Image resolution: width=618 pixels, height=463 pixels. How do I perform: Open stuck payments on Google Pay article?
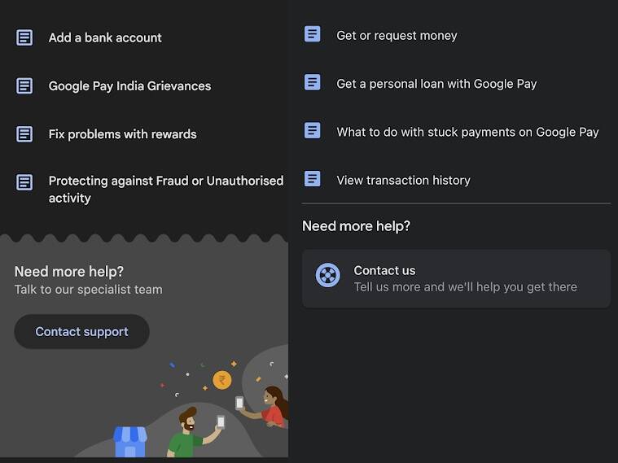point(467,132)
